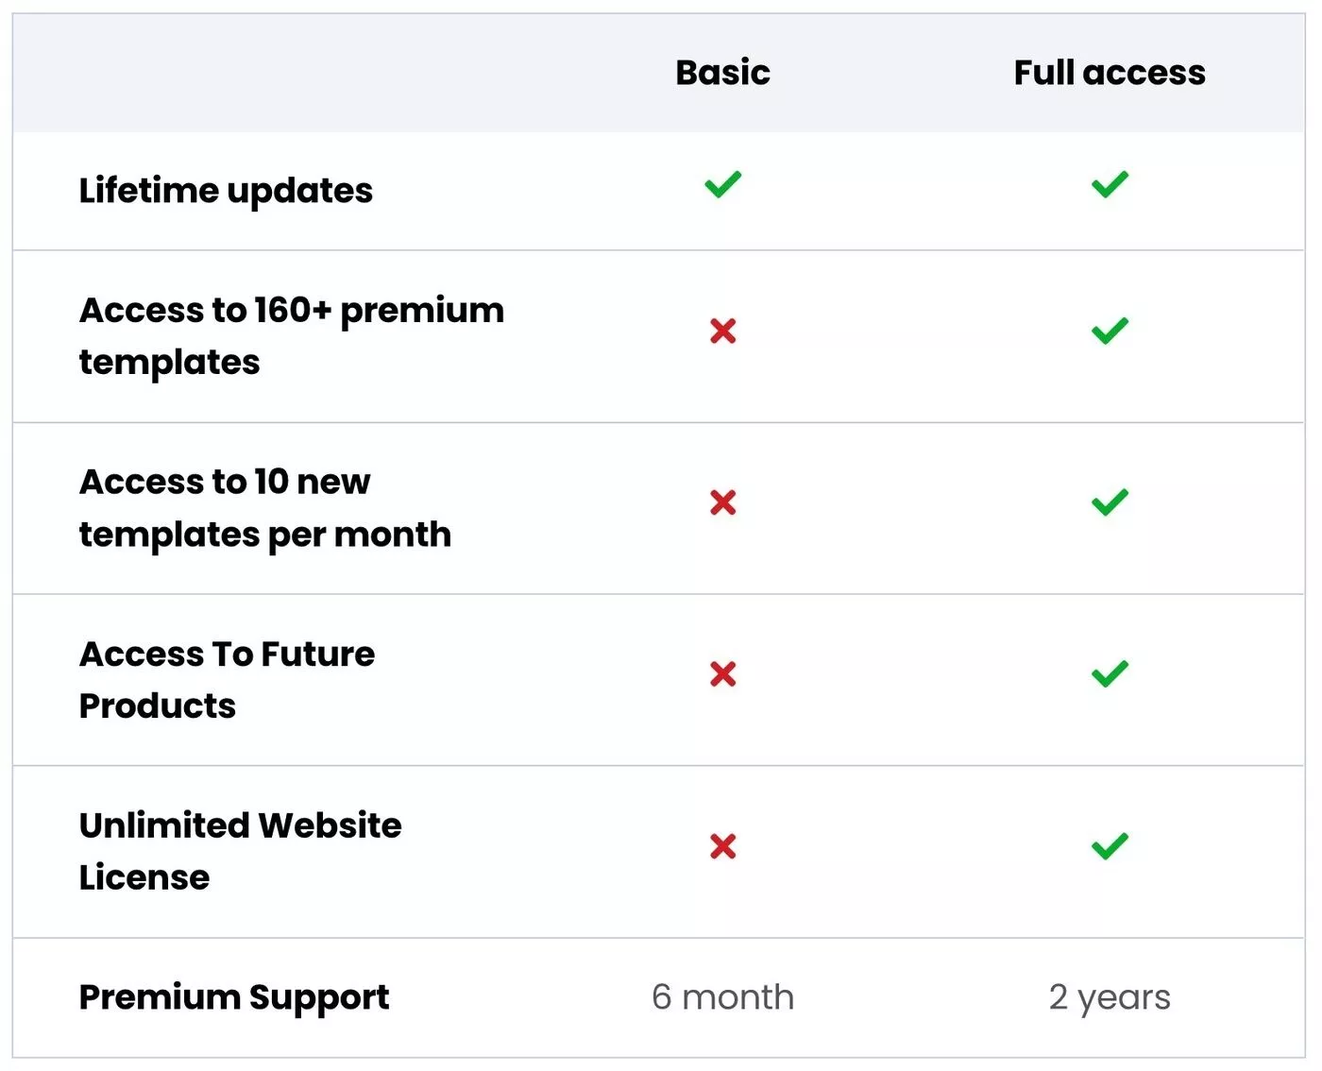
Task: Click the Full access checkmark for Unlimited Website License
Action: coord(1110,846)
